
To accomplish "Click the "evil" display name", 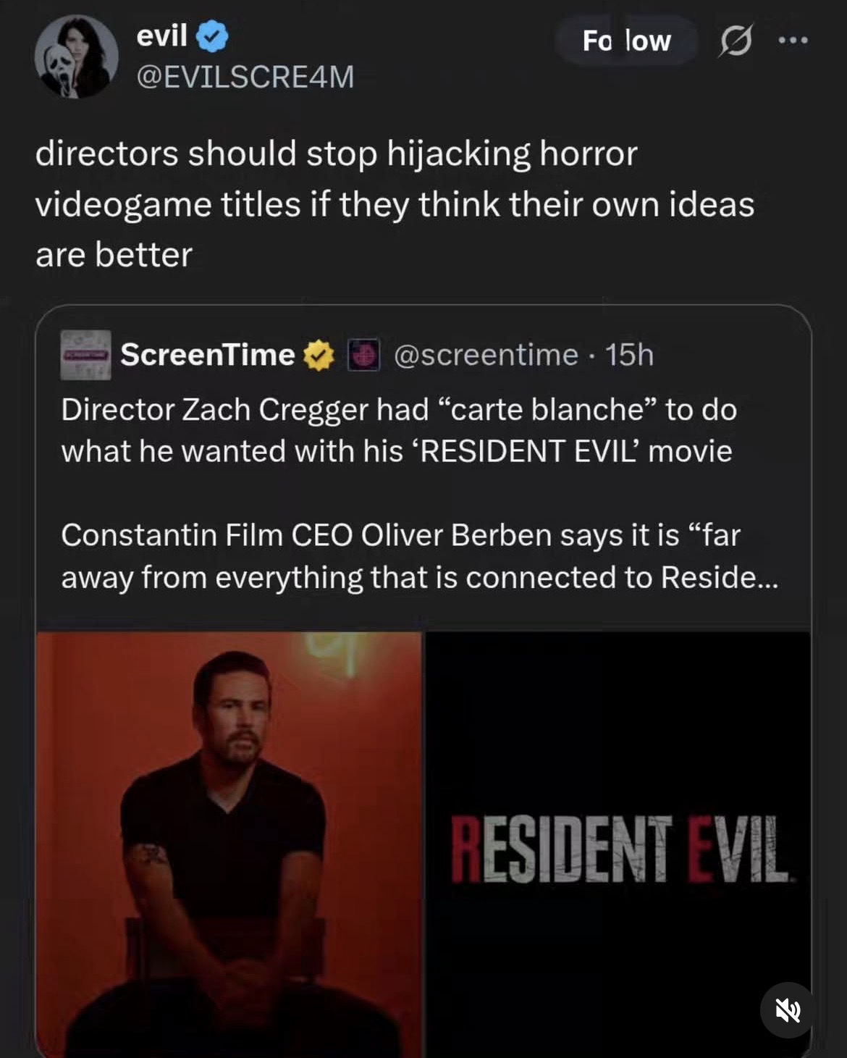I will (x=161, y=35).
